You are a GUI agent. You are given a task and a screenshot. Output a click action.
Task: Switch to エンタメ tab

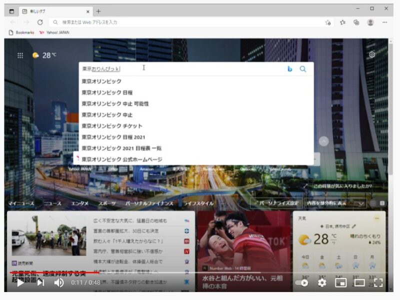(80, 203)
